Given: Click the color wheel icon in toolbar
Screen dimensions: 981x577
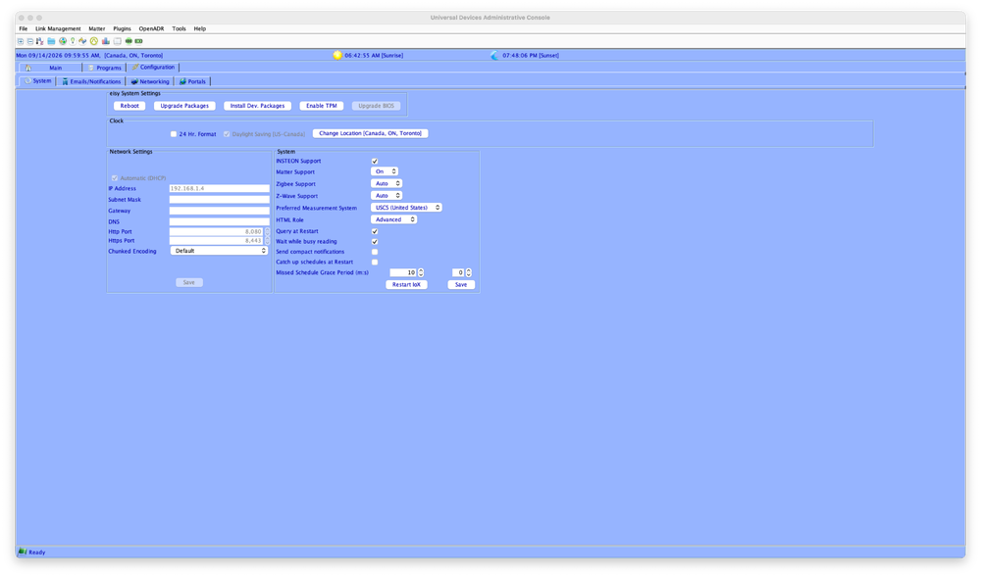Looking at the screenshot, I should coord(63,41).
